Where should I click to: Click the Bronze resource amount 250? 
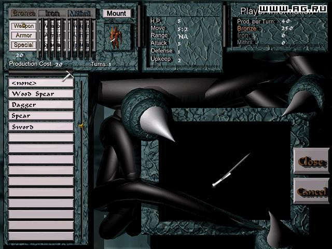(x=287, y=29)
